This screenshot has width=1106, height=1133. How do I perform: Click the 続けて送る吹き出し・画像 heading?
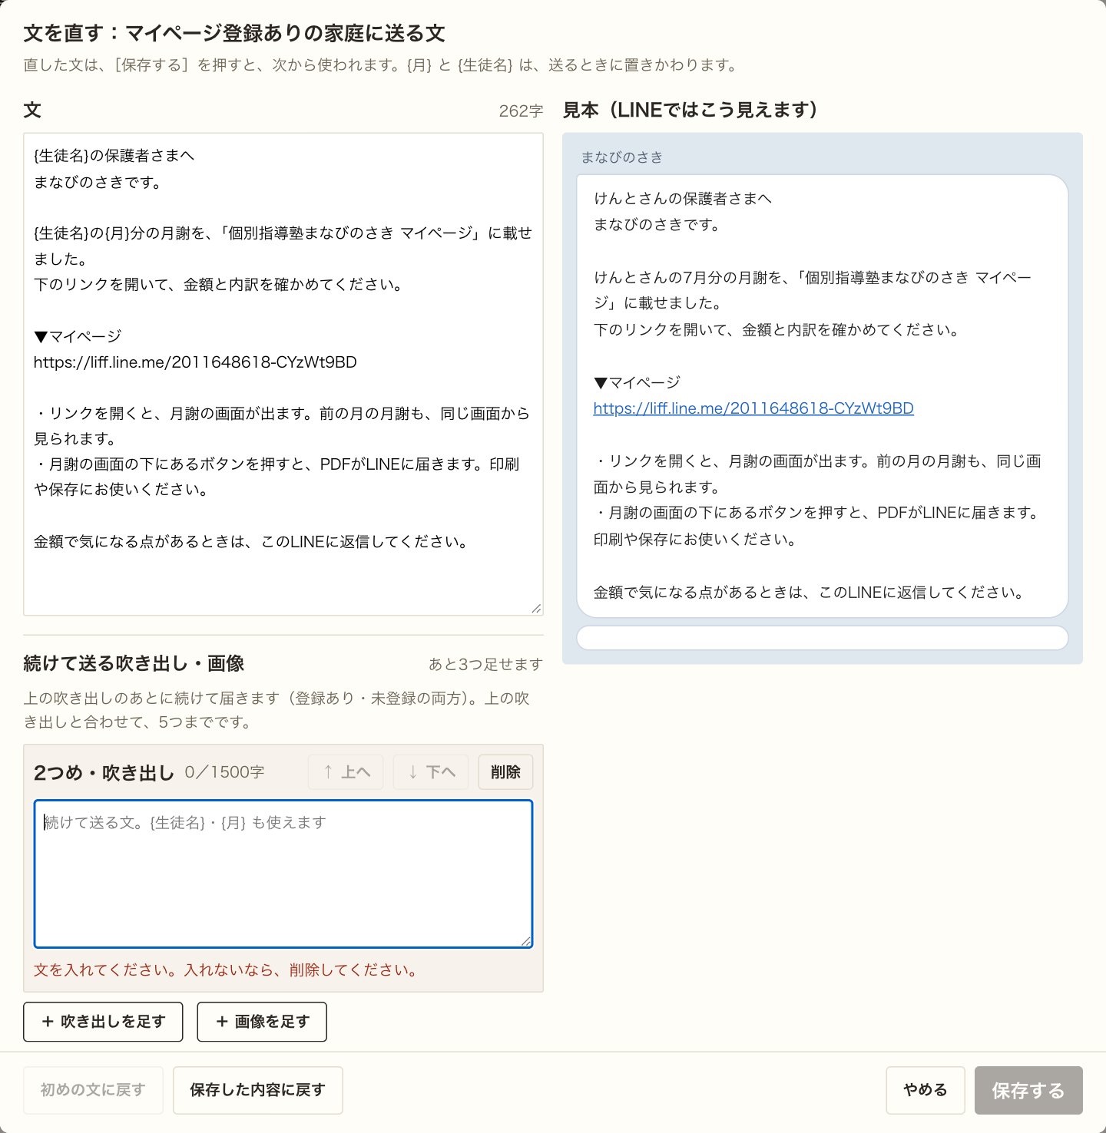134,663
